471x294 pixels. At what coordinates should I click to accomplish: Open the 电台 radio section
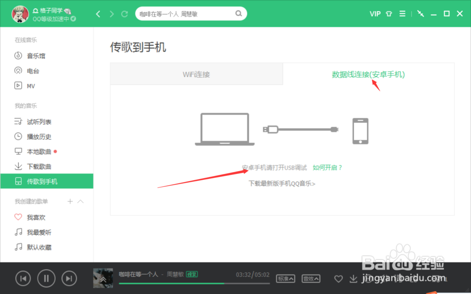pos(31,71)
